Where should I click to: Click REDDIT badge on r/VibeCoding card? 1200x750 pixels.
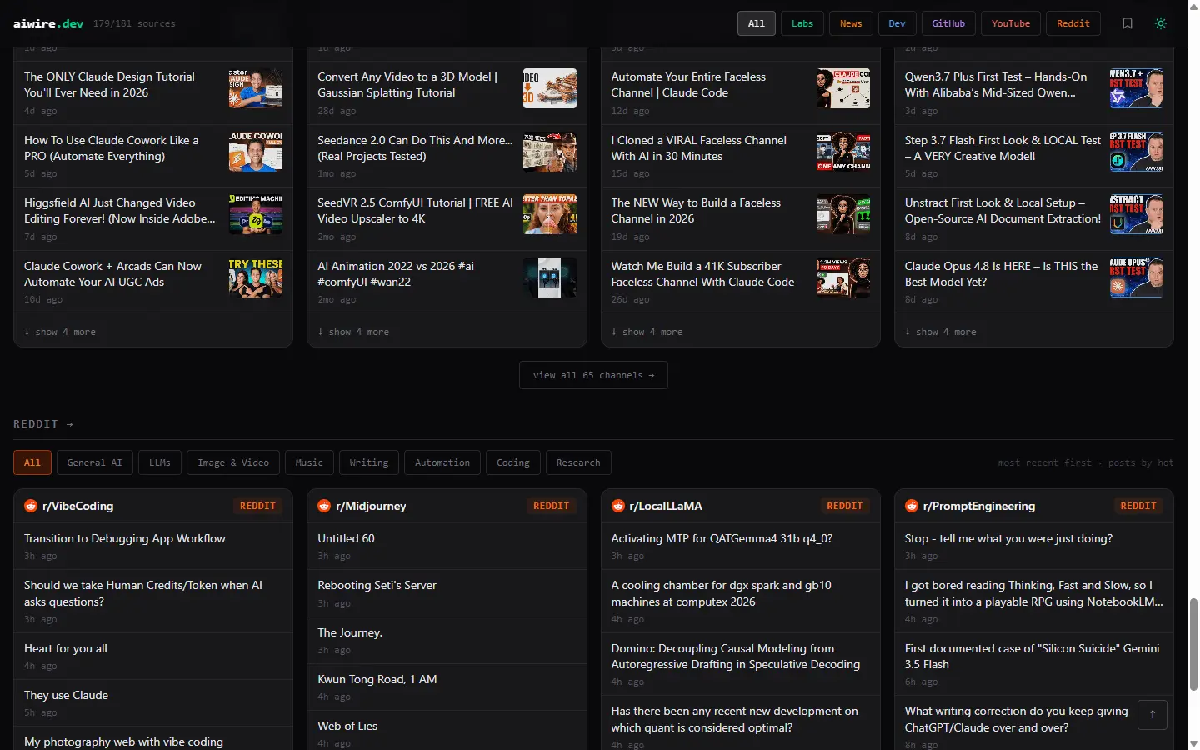coord(257,506)
